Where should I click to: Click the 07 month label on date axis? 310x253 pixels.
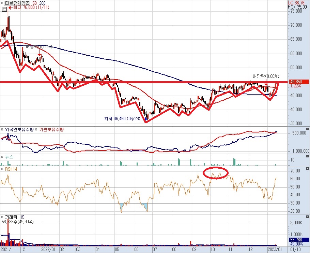(x=155, y=249)
